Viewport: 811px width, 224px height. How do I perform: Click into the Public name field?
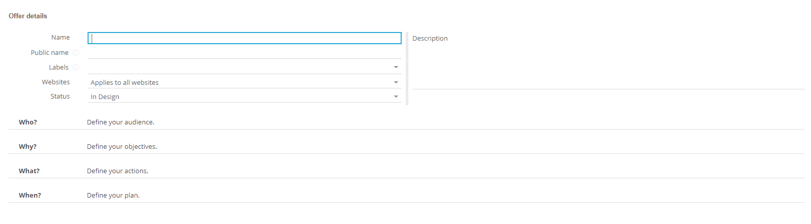(244, 53)
